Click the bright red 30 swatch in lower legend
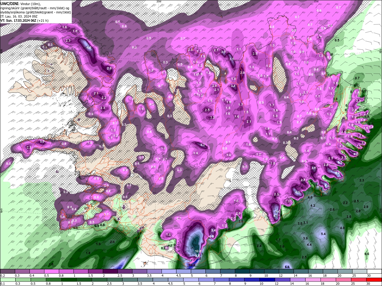 pyautogui.click(x=374, y=280)
